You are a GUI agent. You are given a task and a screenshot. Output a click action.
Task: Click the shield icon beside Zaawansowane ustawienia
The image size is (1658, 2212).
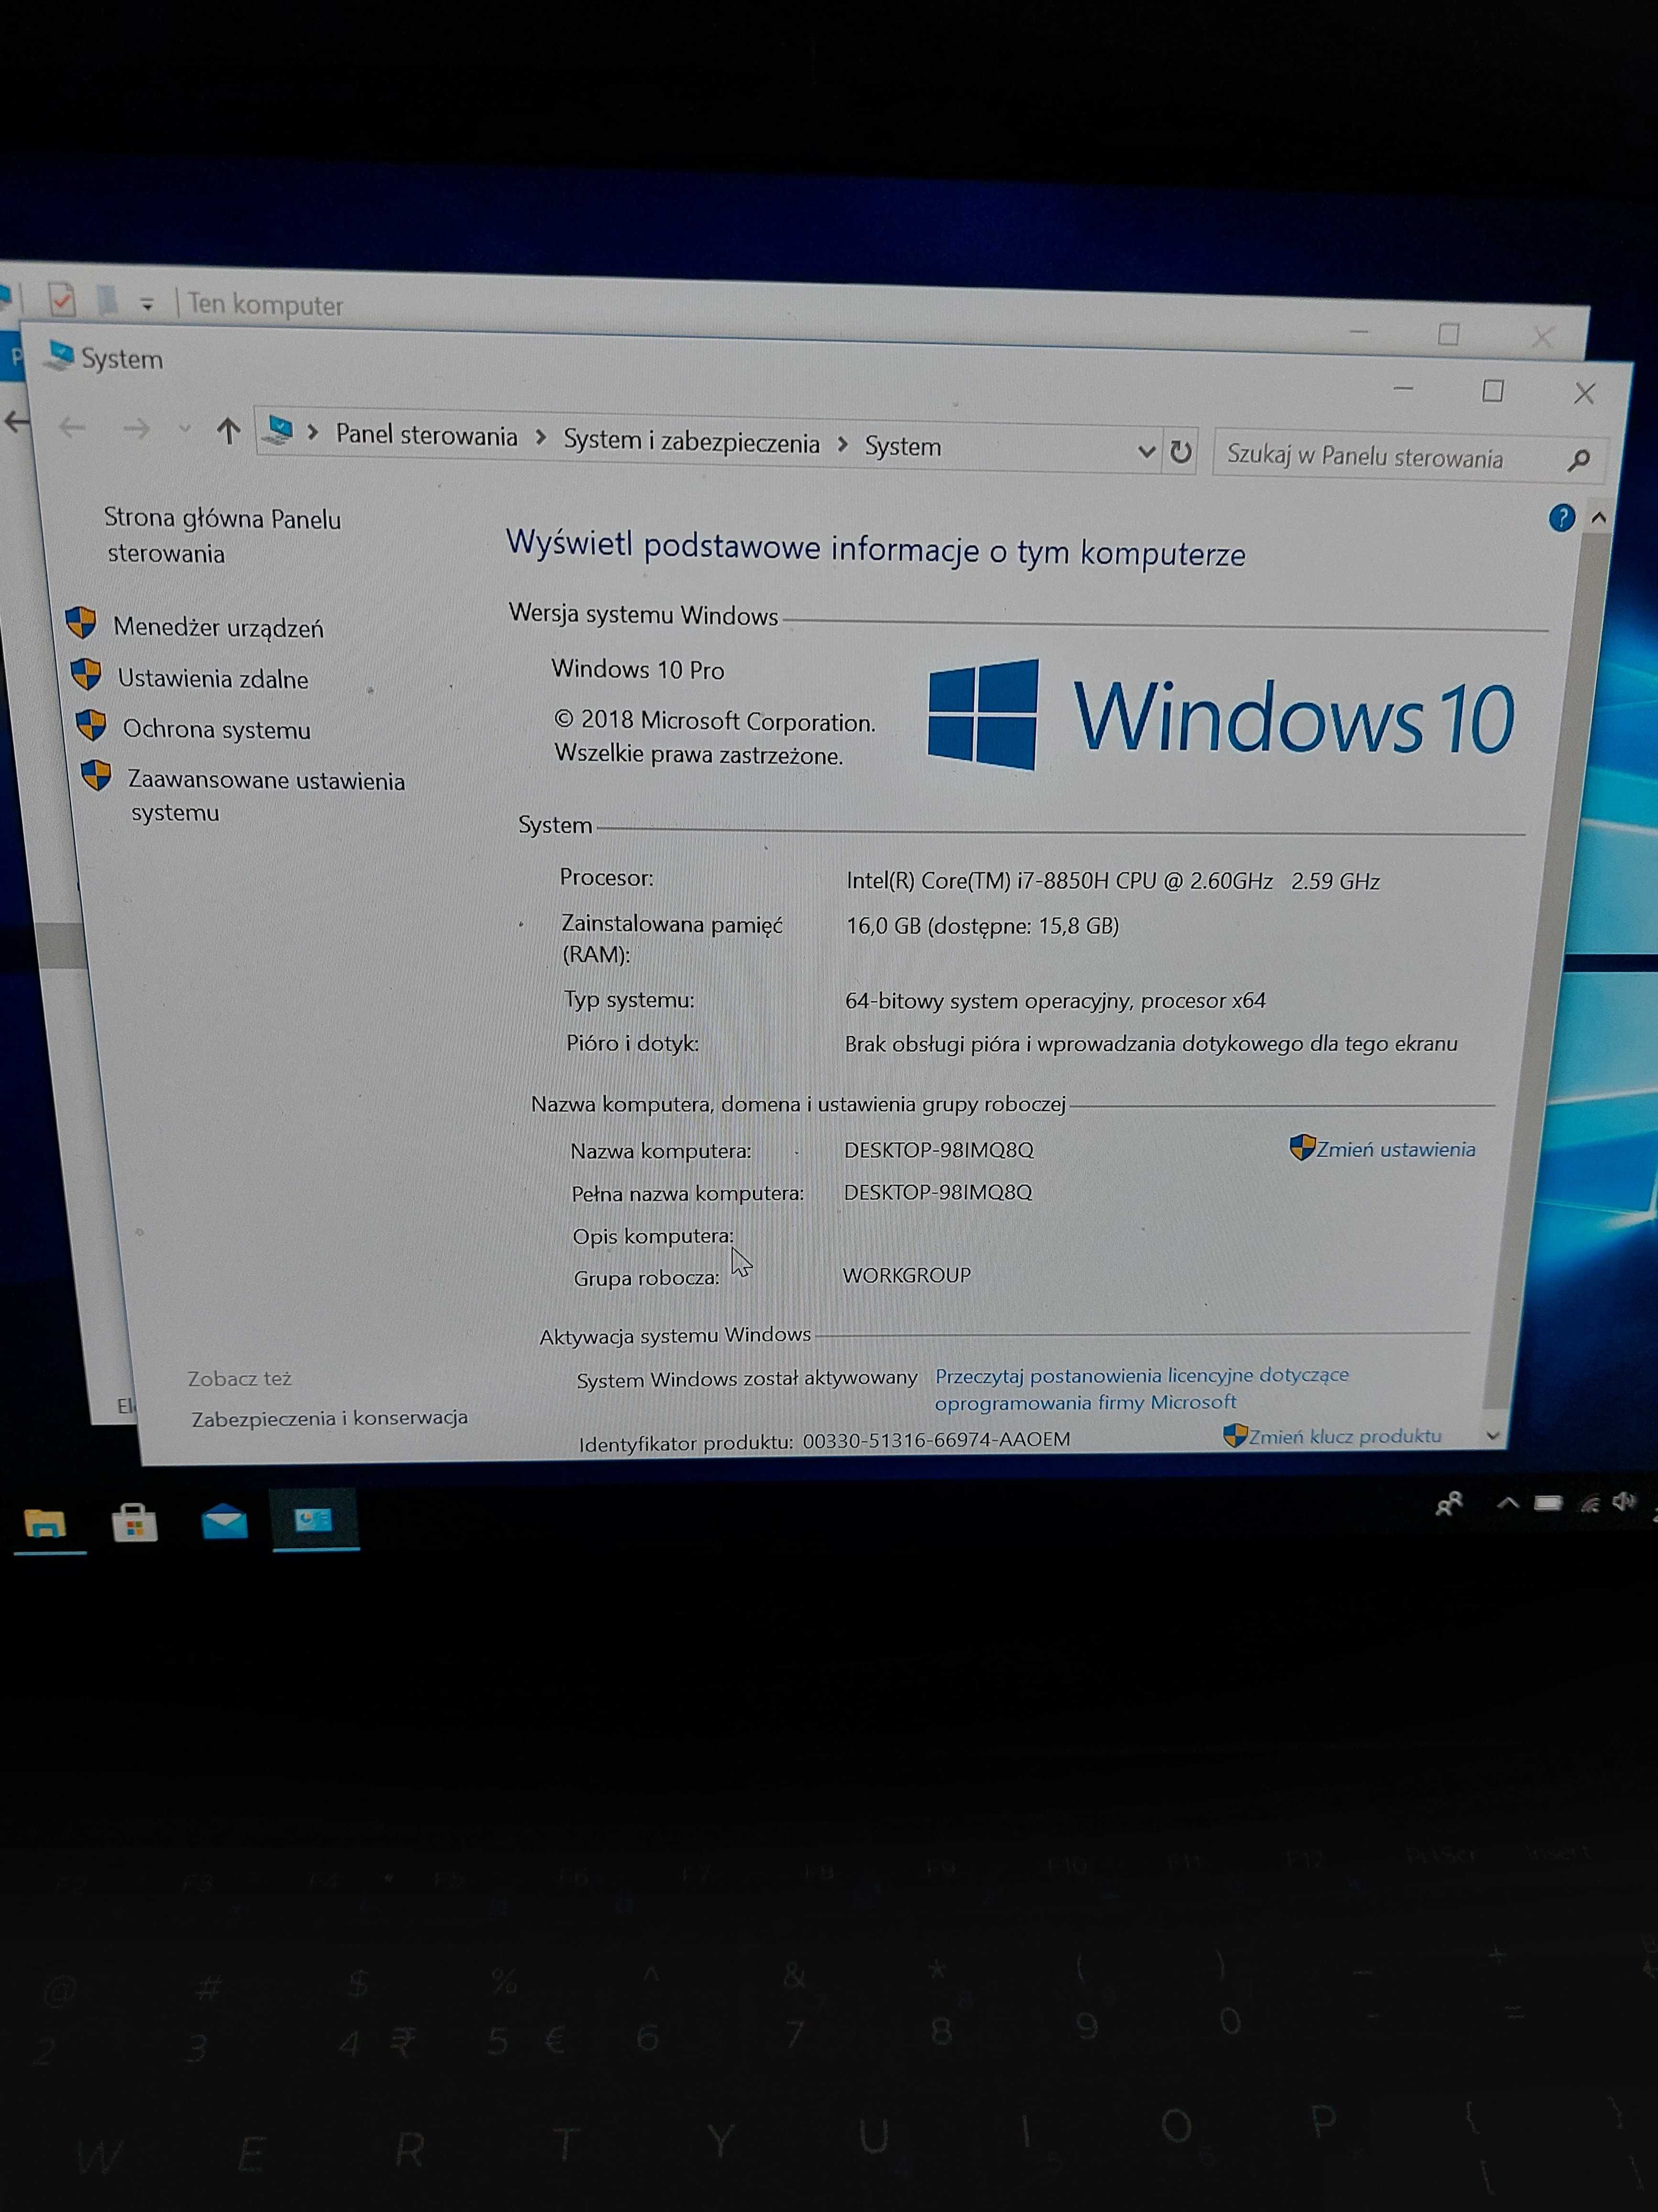(96, 775)
